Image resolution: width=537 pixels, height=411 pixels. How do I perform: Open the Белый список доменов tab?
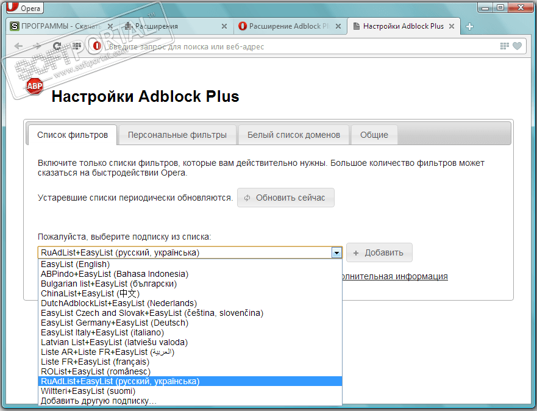coord(294,135)
